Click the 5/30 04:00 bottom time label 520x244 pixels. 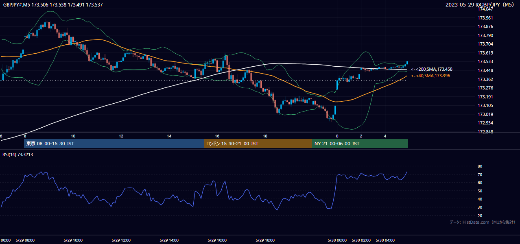tap(385, 240)
